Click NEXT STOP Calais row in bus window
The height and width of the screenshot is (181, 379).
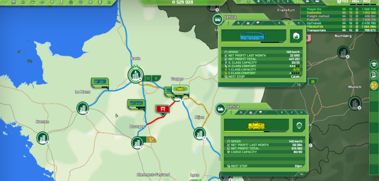tap(262, 76)
